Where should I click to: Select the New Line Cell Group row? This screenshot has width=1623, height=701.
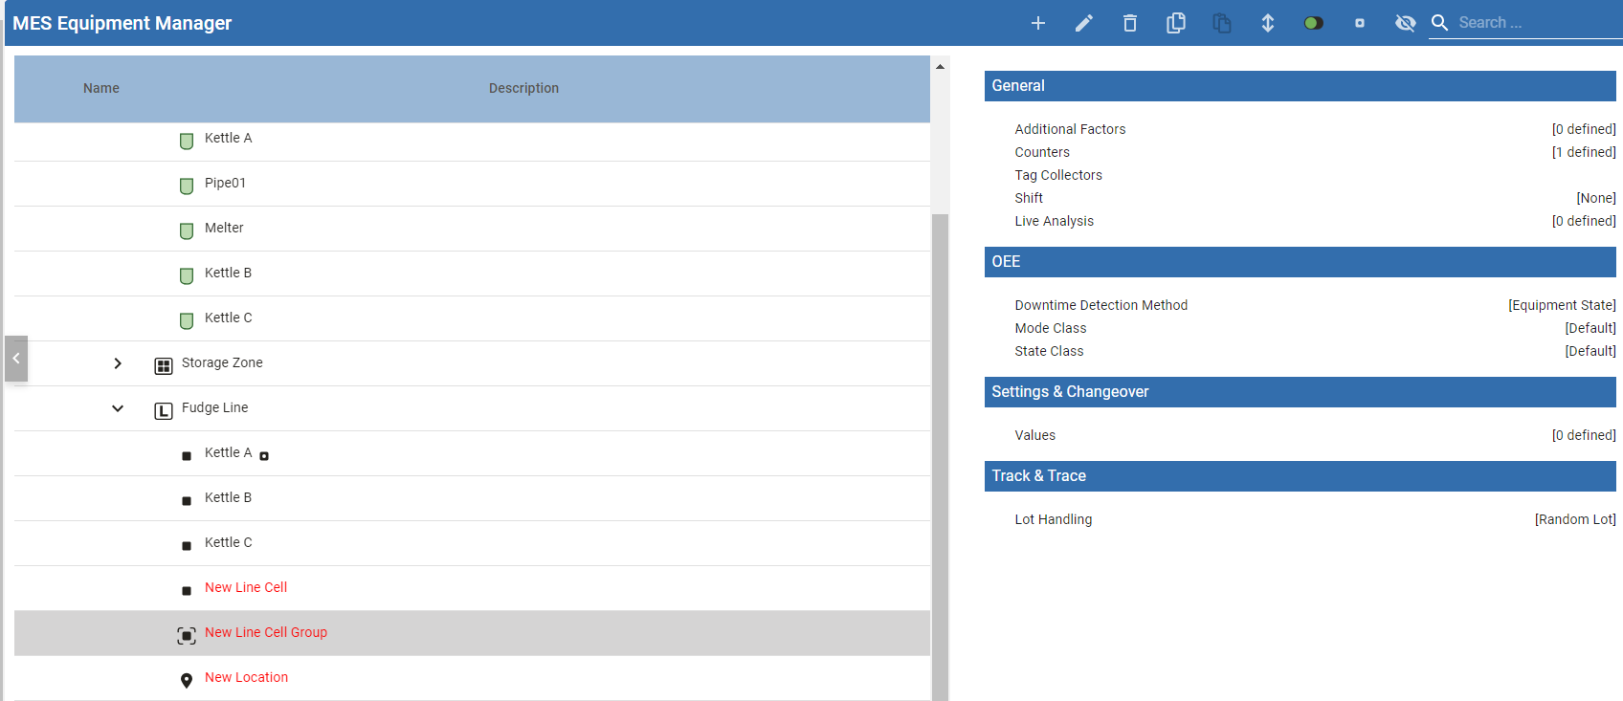[x=266, y=633]
